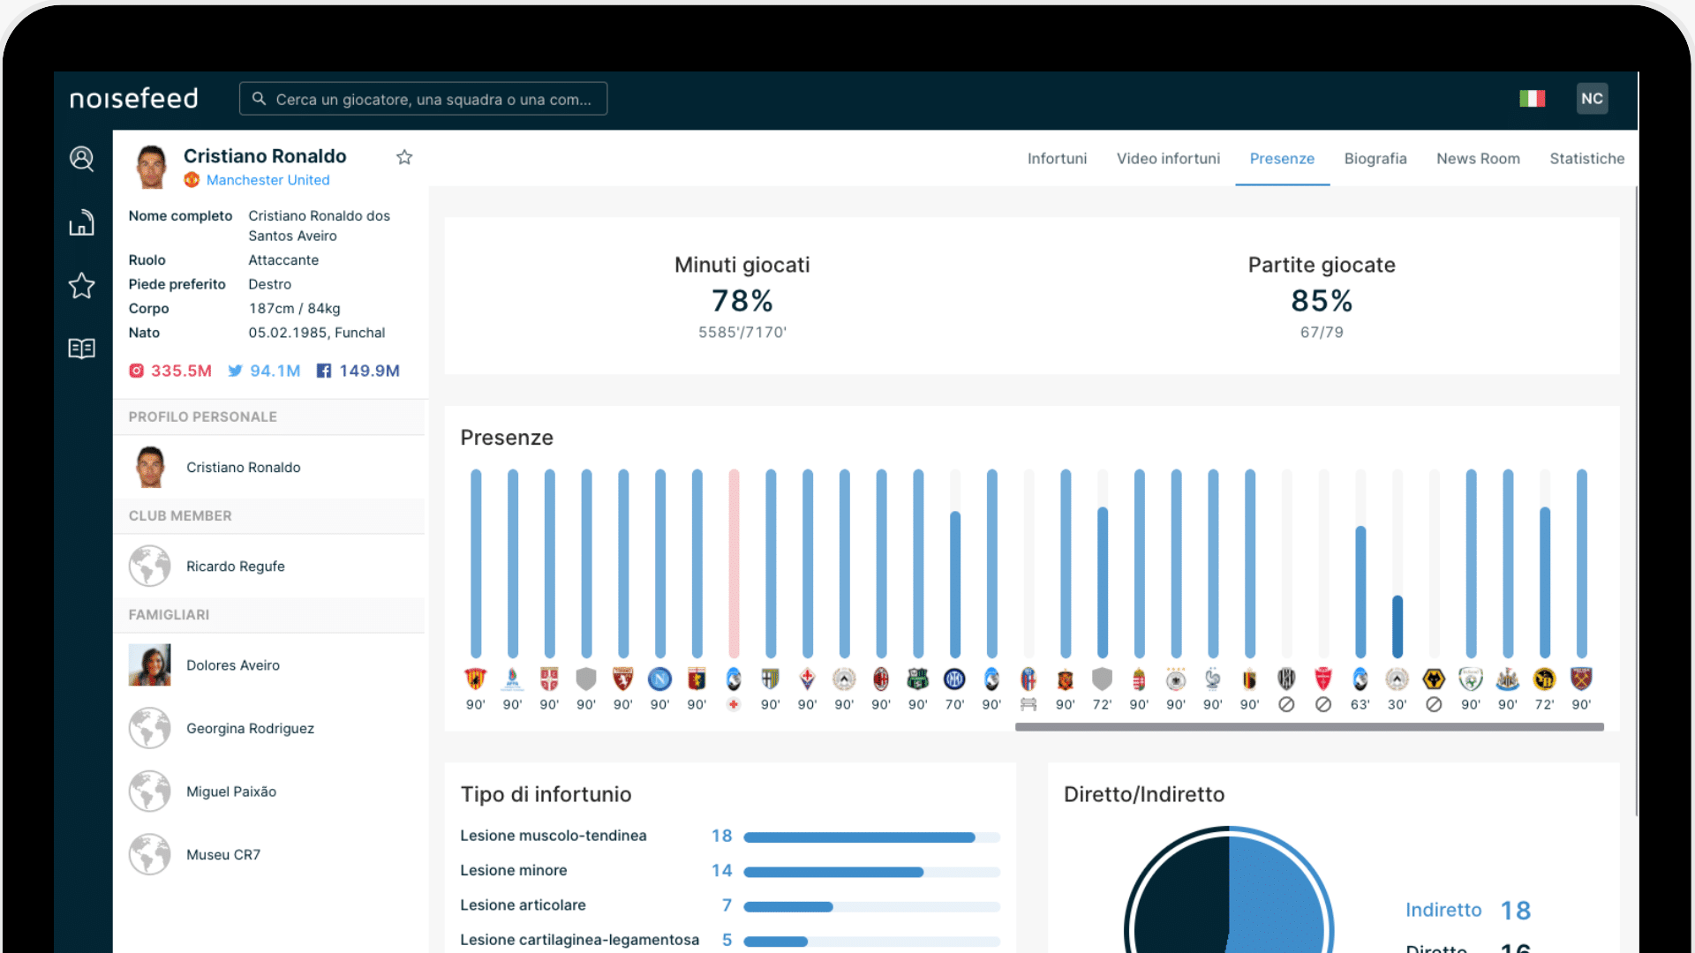Click the chart report sidebar icon

click(x=81, y=222)
